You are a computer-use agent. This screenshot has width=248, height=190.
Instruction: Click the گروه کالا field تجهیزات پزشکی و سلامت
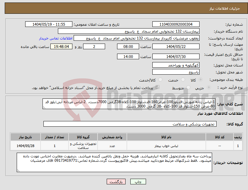[130, 124]
